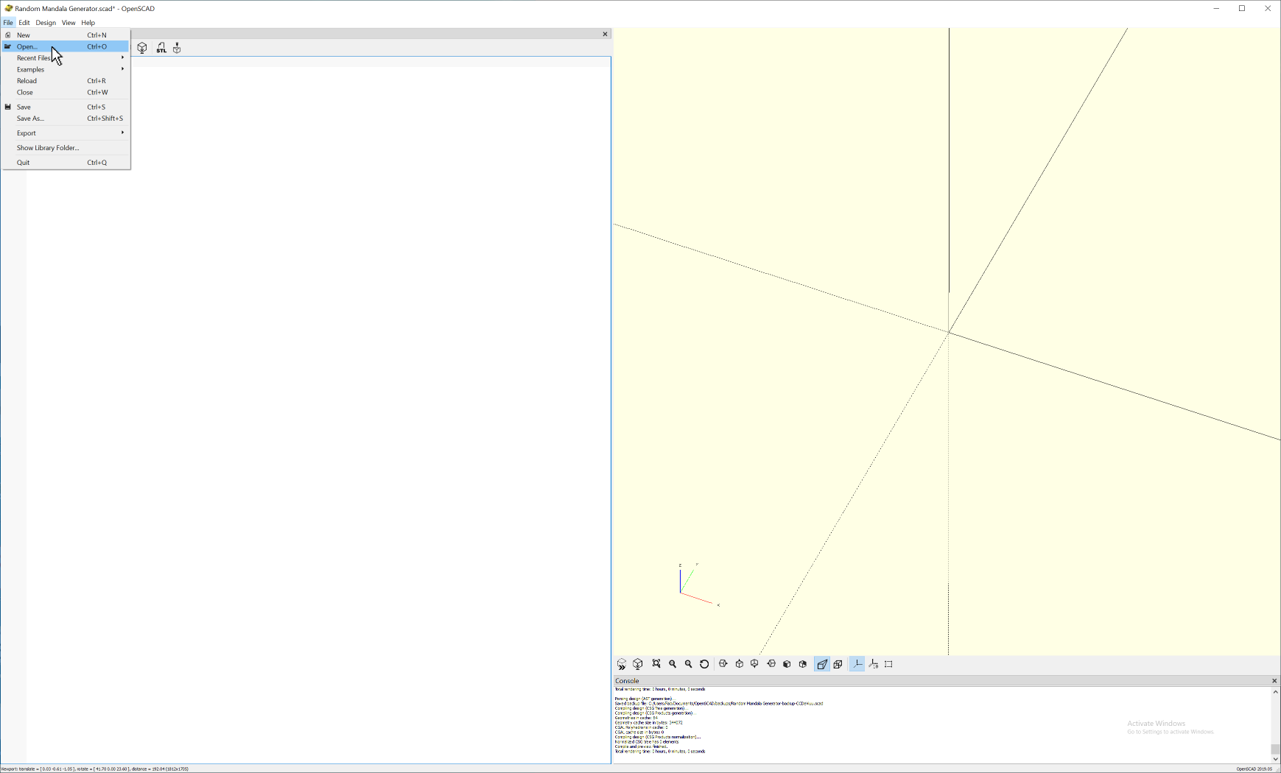1281x773 pixels.
Task: Click the viewport translate status bar text
Action: (94, 769)
